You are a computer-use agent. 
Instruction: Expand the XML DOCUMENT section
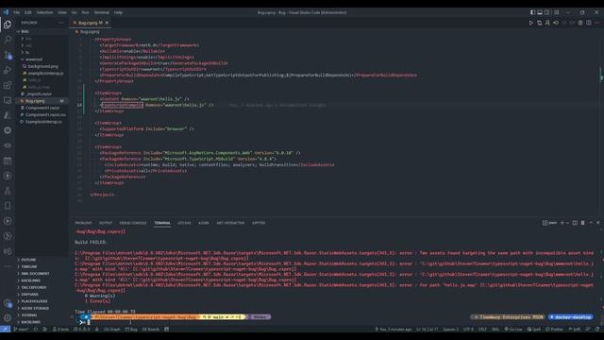pos(35,274)
